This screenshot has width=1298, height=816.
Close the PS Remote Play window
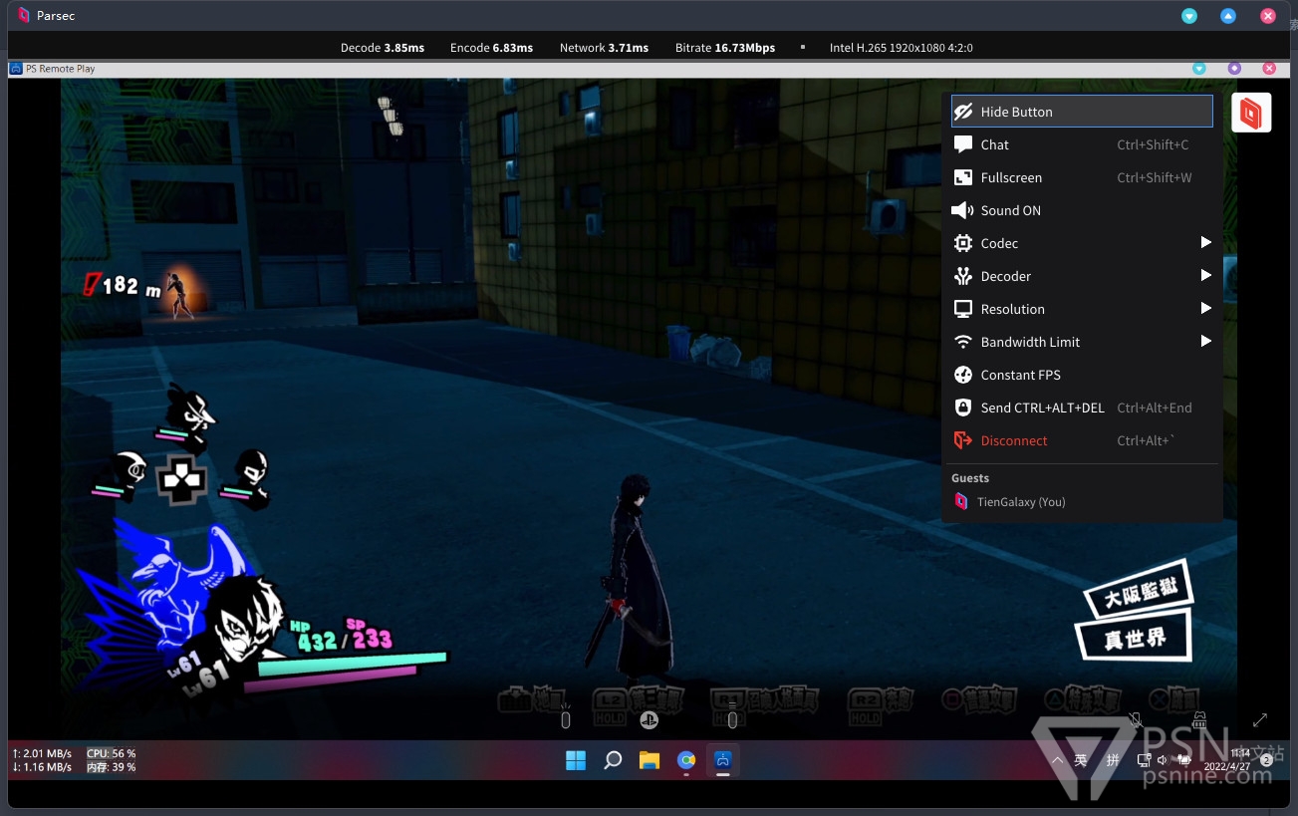click(x=1269, y=69)
